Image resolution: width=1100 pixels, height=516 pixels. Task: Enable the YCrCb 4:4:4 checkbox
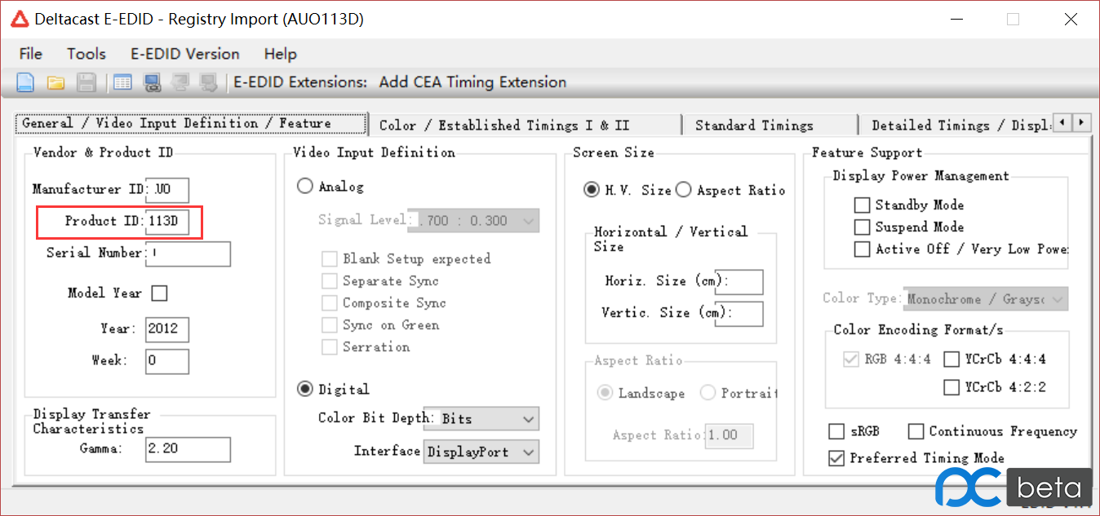click(x=951, y=359)
